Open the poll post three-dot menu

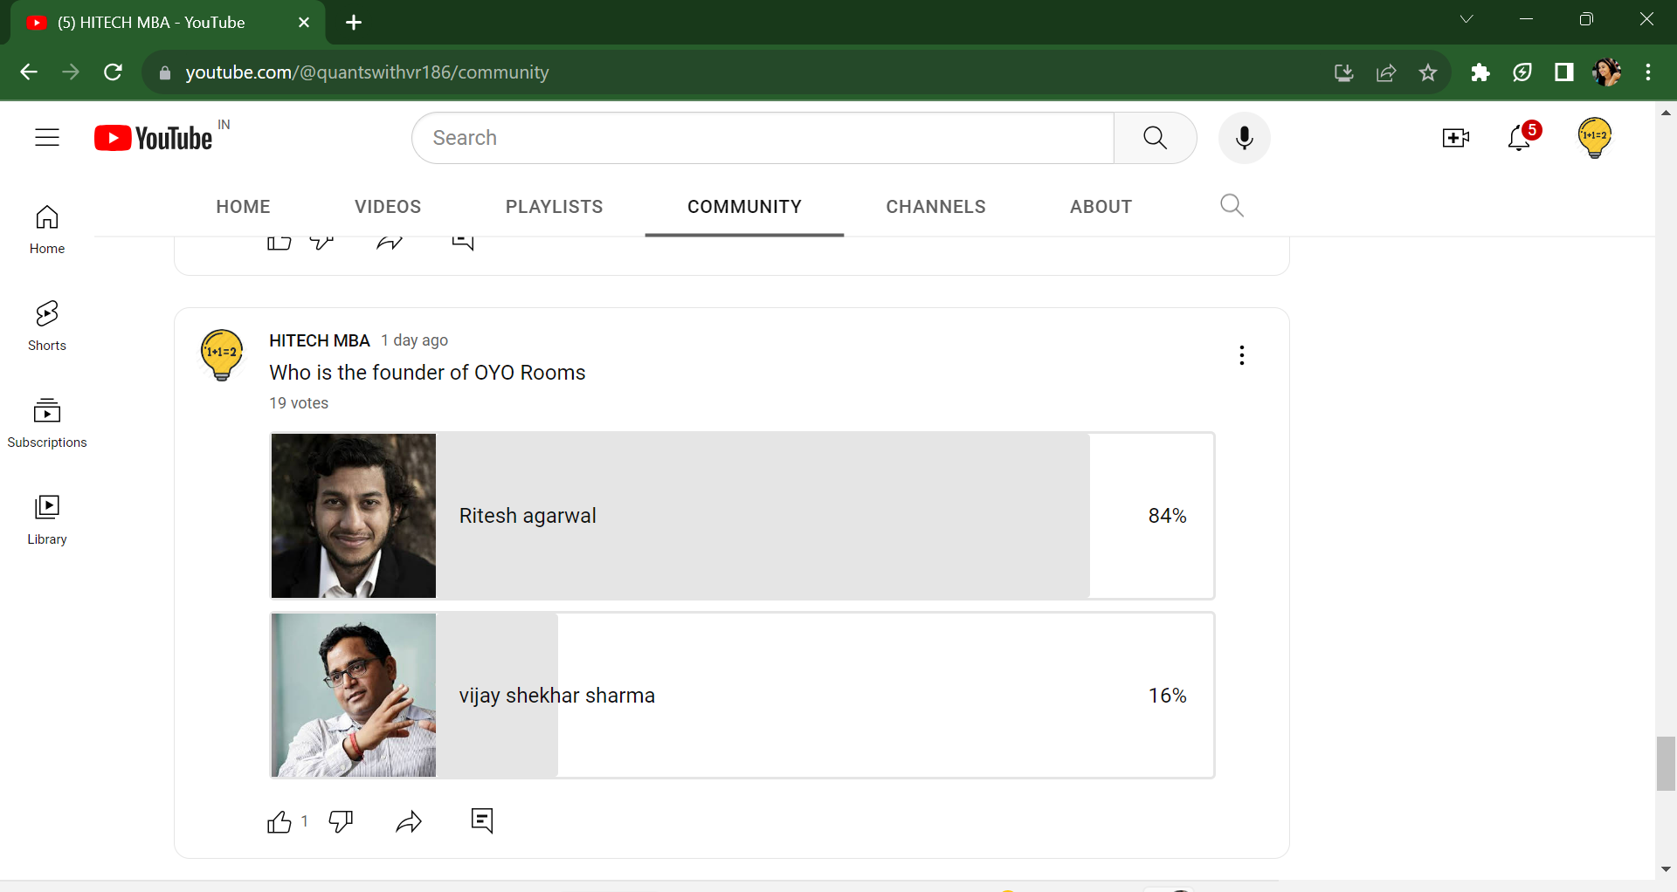click(1242, 355)
